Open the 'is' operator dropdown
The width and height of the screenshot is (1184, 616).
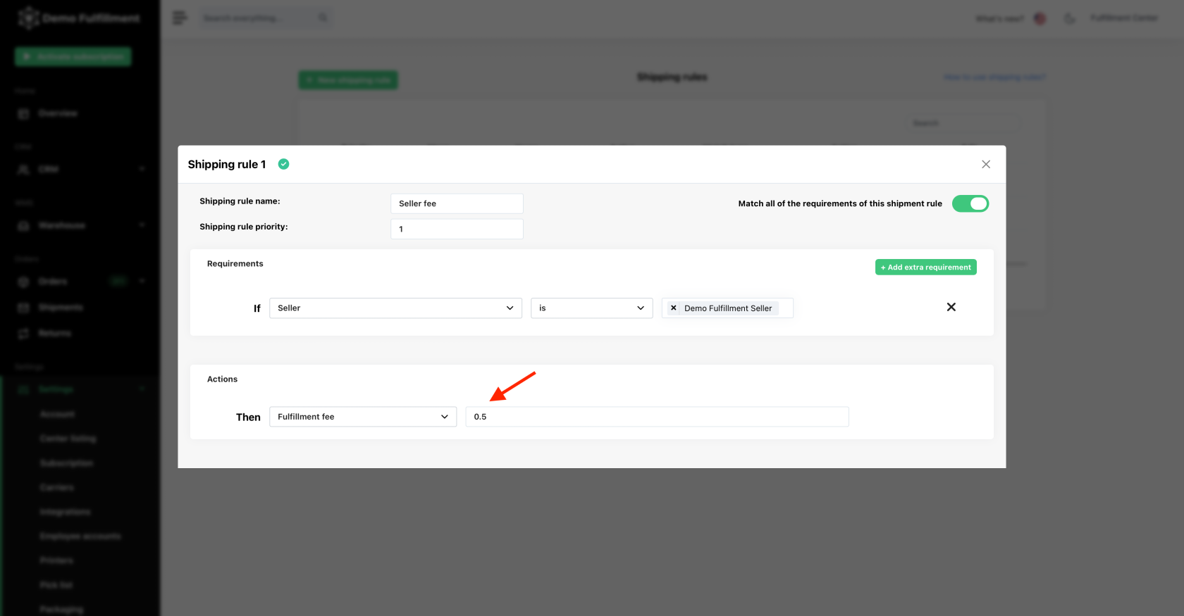[x=591, y=308]
